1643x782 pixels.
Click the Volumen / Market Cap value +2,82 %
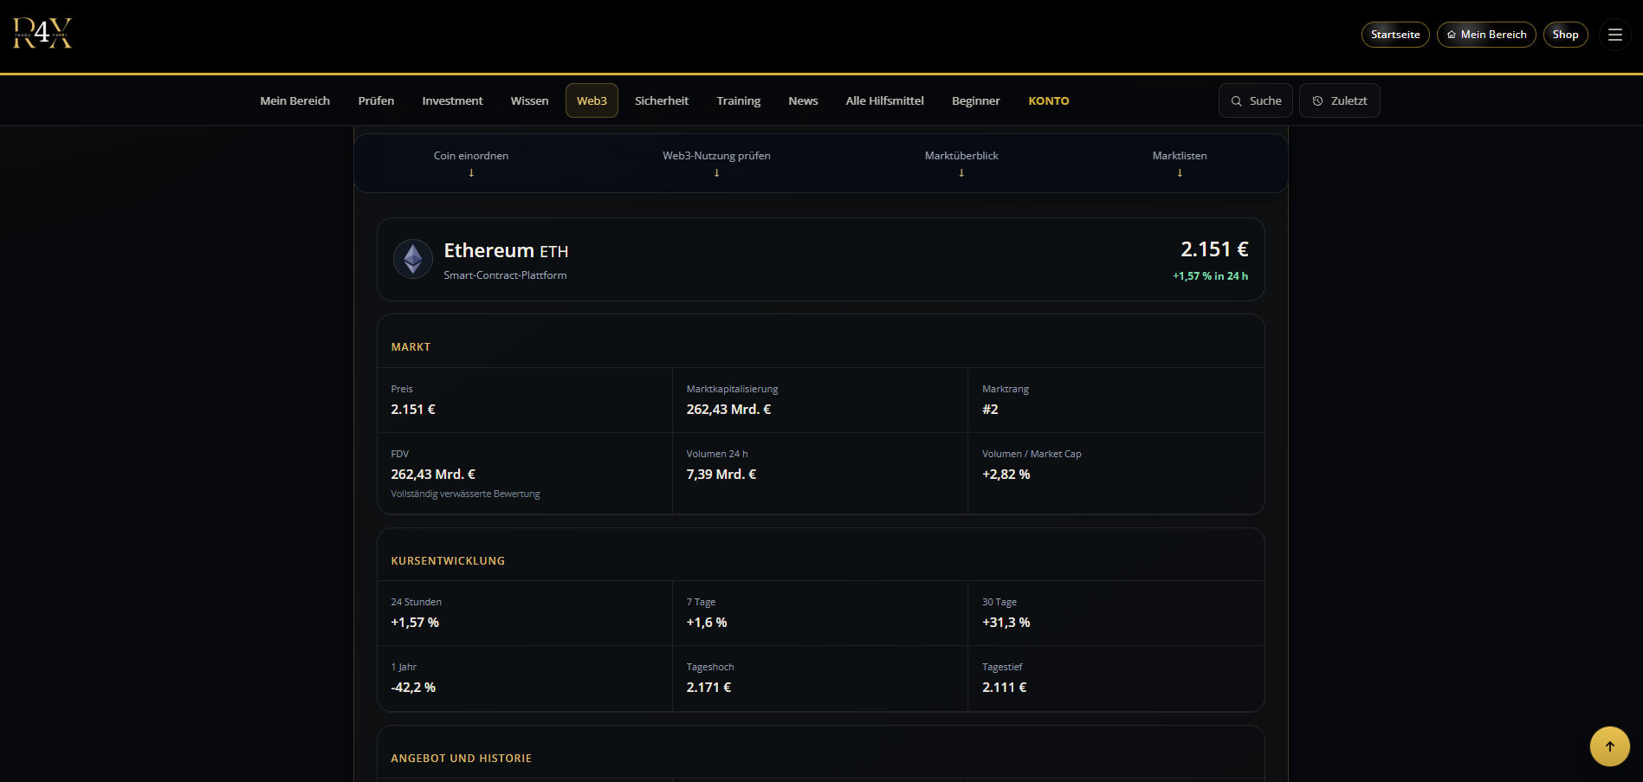click(x=1006, y=475)
